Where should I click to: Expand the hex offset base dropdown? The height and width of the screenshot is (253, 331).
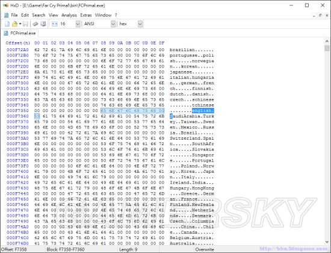point(140,24)
